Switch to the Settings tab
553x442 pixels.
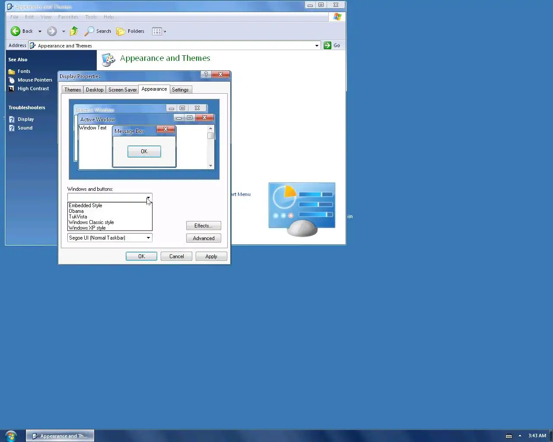180,90
